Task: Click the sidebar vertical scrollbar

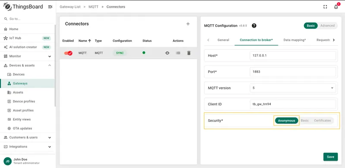Action: tap(55, 66)
